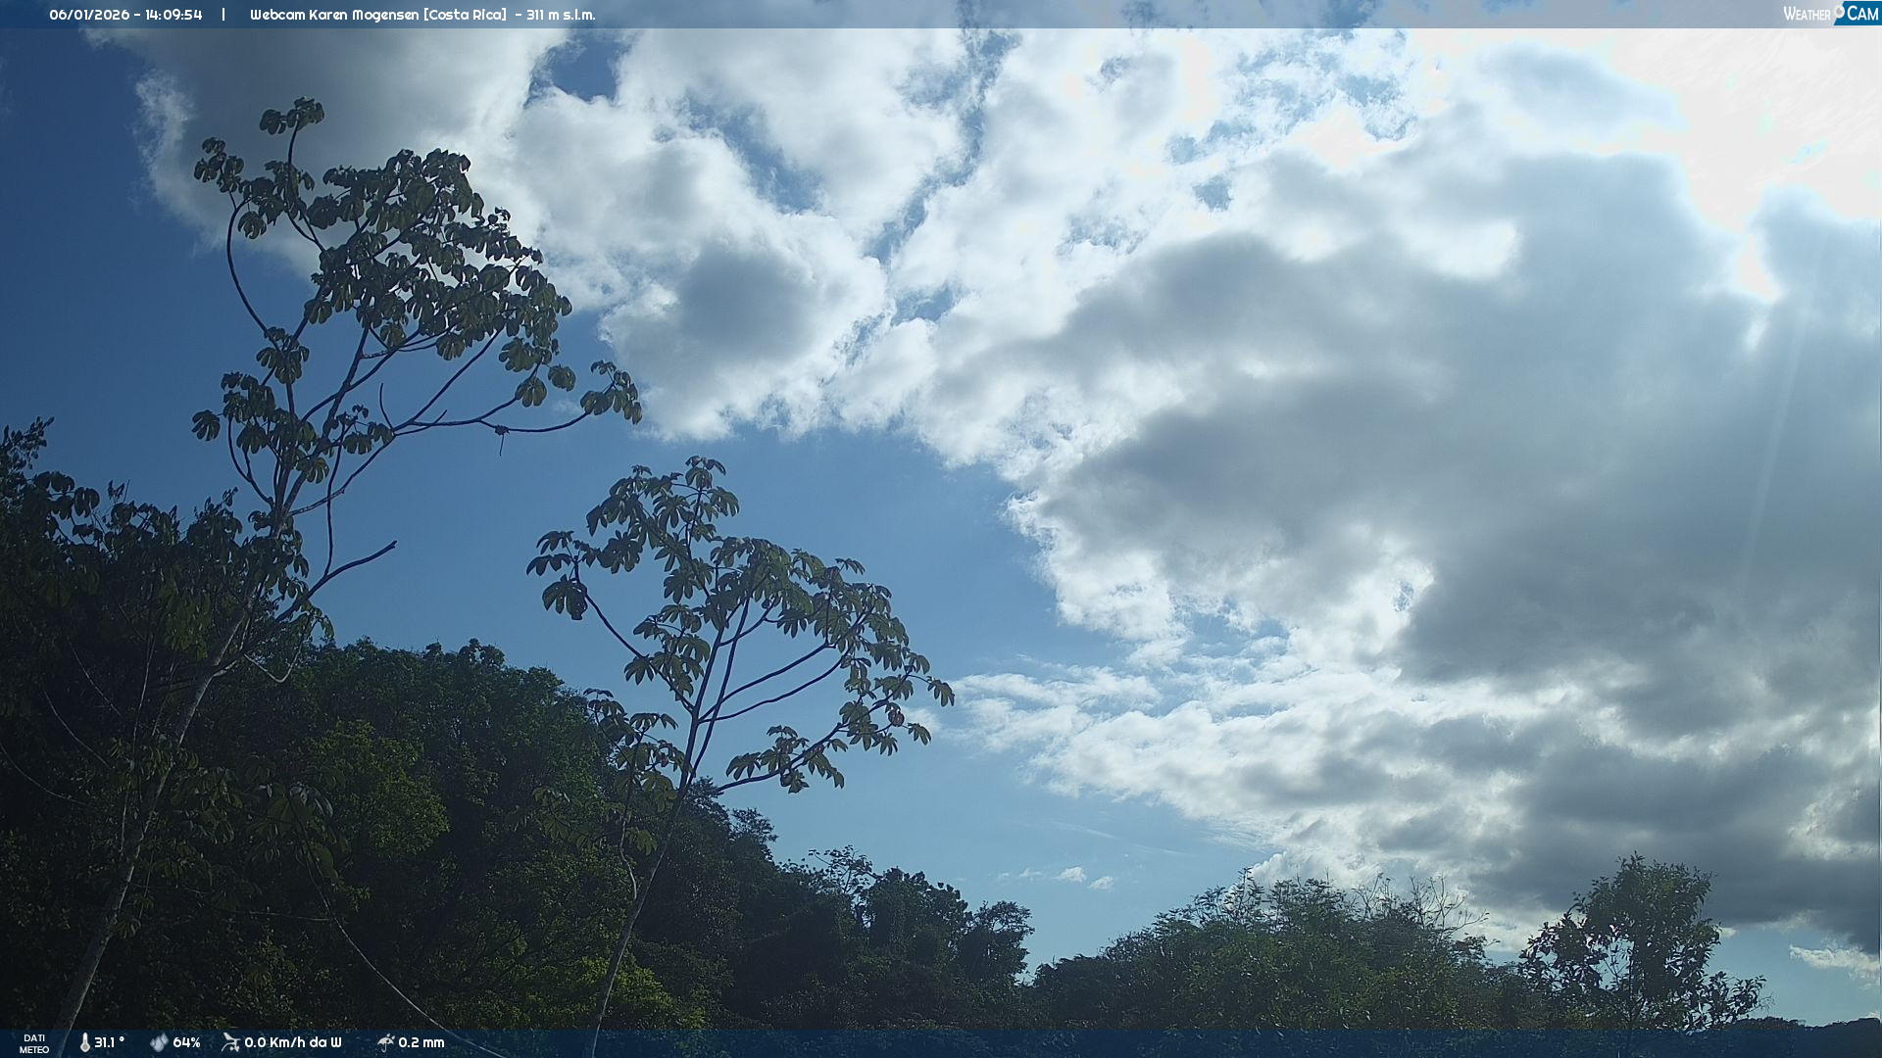Click the 0.2 mm rainfall value

(421, 1042)
